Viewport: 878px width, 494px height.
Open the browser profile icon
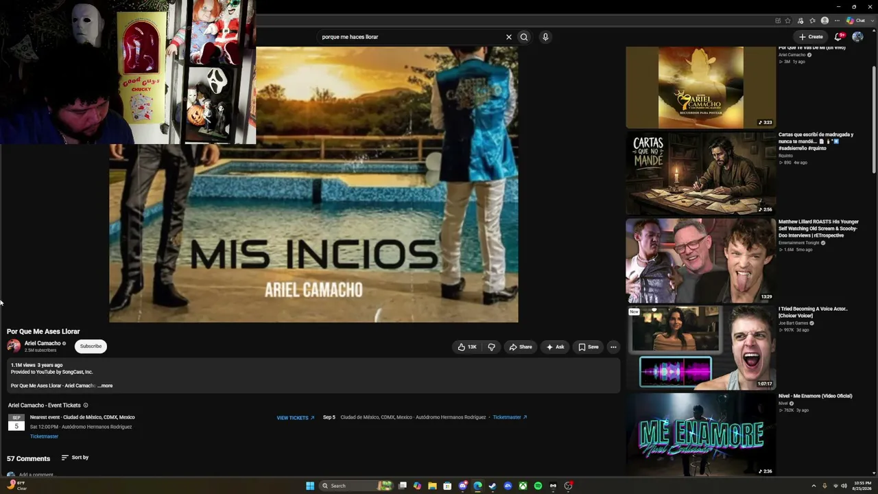pos(824,21)
